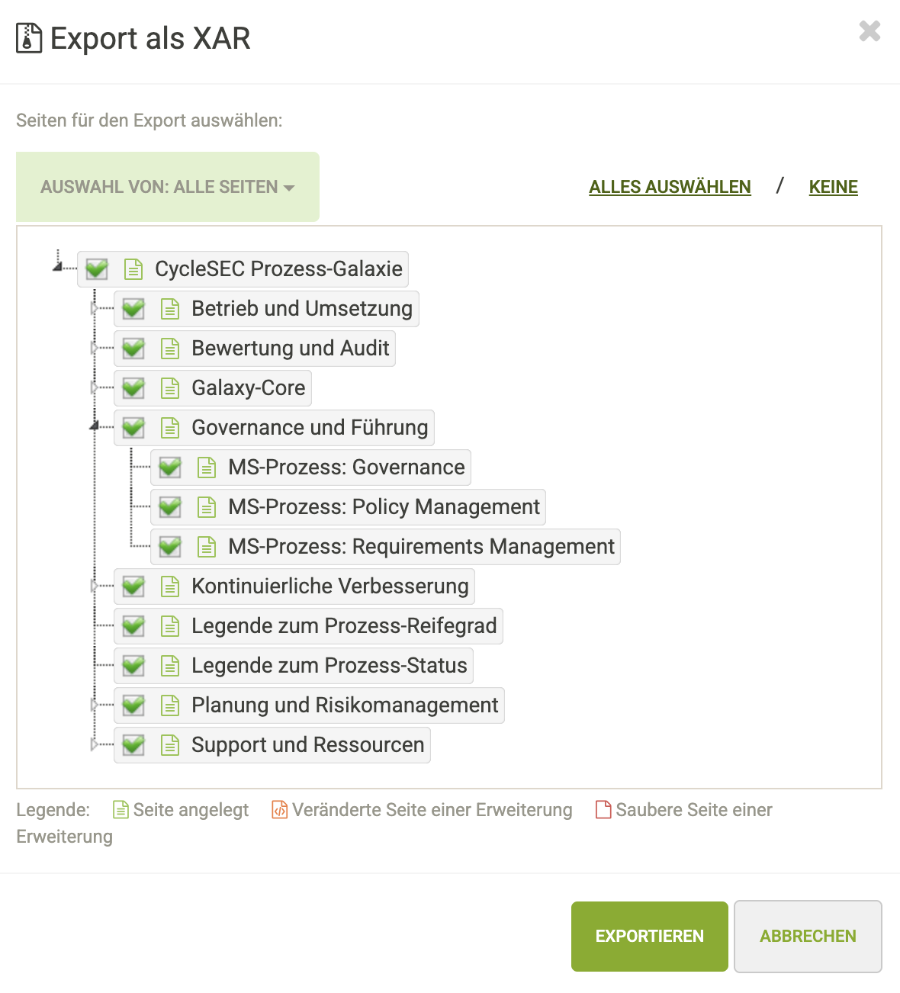900x993 pixels.
Task: Collapse the Governance und Führung node
Action: pos(94,426)
